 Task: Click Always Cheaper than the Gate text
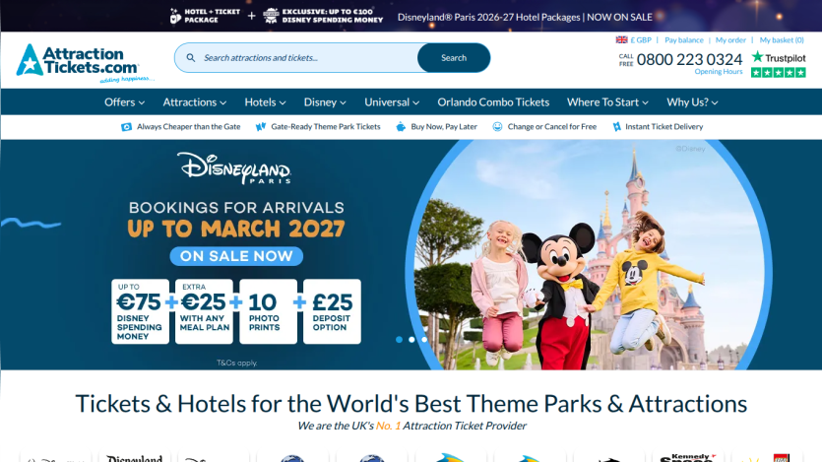coord(189,127)
